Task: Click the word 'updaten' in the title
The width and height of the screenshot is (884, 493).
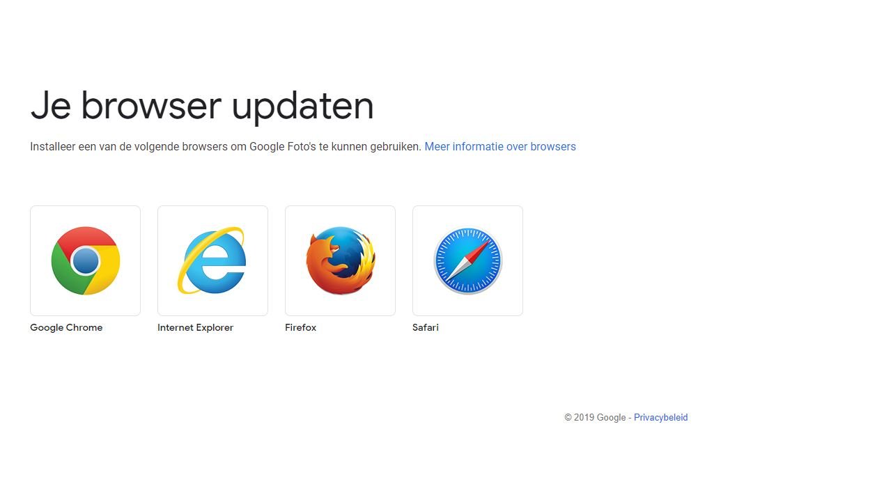Action: point(302,106)
